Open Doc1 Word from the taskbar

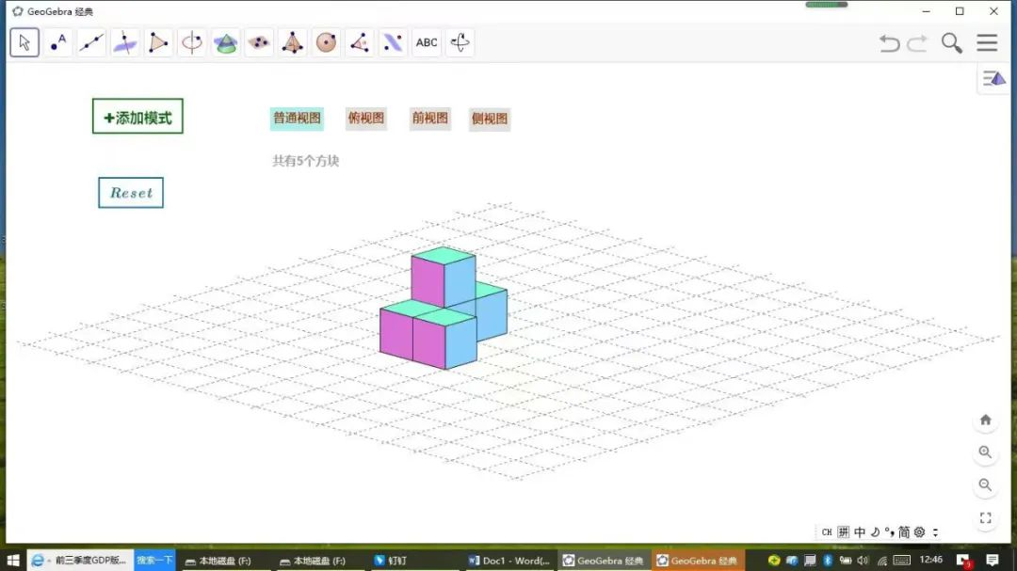[508, 561]
